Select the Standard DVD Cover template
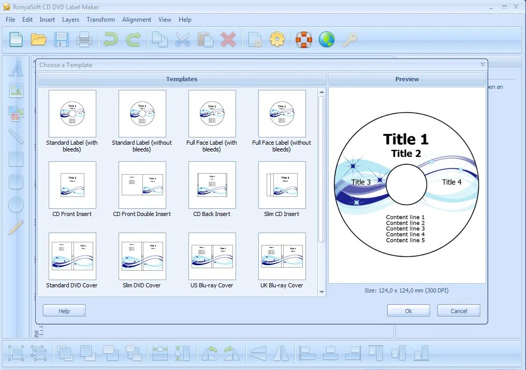Screen dimensions: 526x370 (x=72, y=260)
